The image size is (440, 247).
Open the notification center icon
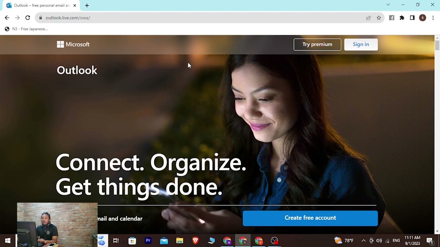(430, 240)
